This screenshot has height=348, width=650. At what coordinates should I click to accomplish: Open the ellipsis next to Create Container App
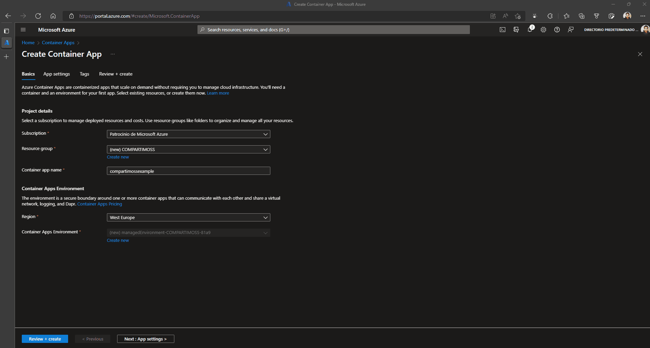coord(113,54)
